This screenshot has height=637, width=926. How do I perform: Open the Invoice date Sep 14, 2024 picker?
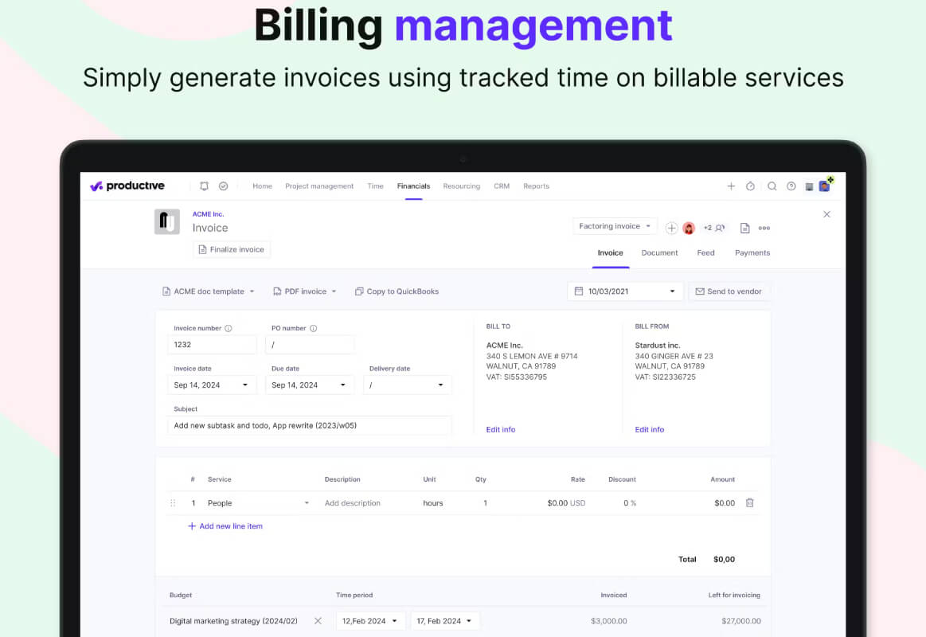[x=212, y=385]
